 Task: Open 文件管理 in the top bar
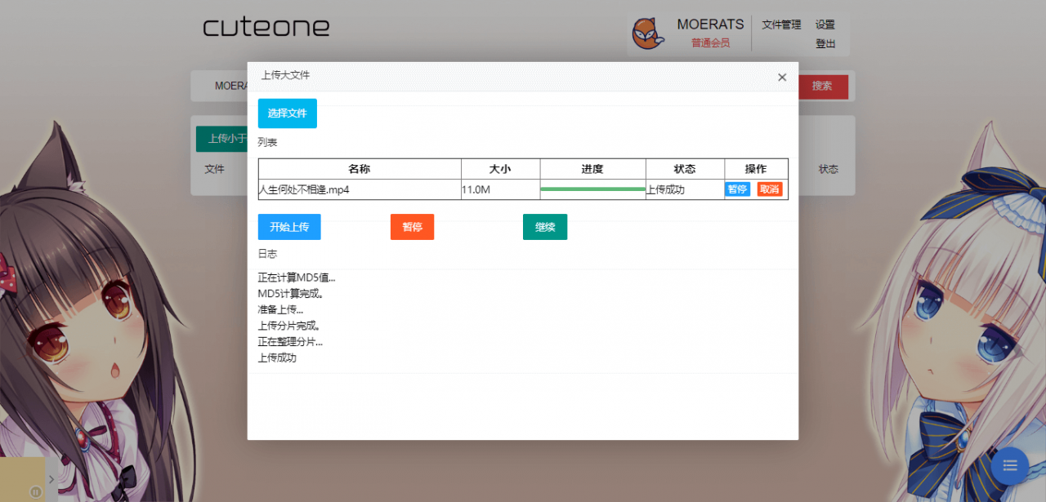(781, 24)
